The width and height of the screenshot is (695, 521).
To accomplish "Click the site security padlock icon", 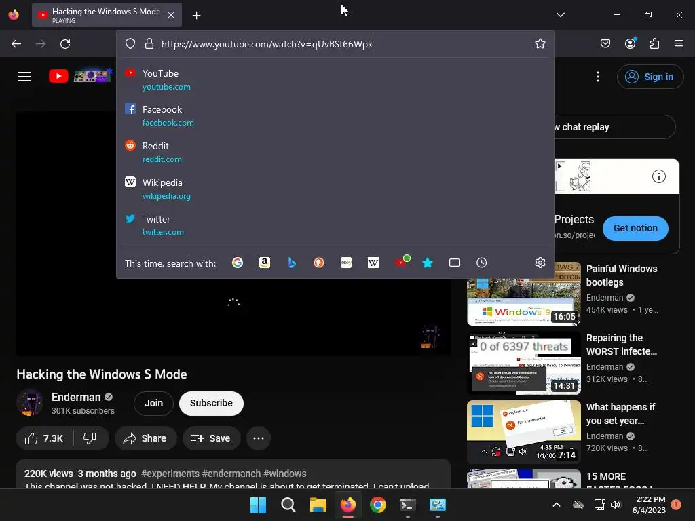I will tap(149, 44).
